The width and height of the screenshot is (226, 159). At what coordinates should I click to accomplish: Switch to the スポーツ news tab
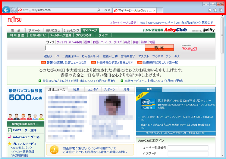coord(110,90)
